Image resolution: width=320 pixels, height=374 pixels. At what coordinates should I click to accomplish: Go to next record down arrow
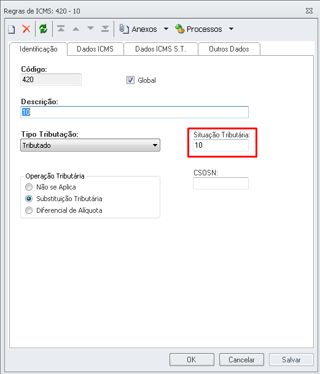(x=90, y=28)
